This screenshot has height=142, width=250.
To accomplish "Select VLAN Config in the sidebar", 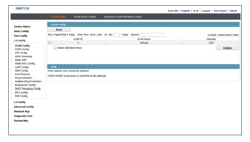I will 22,45.
